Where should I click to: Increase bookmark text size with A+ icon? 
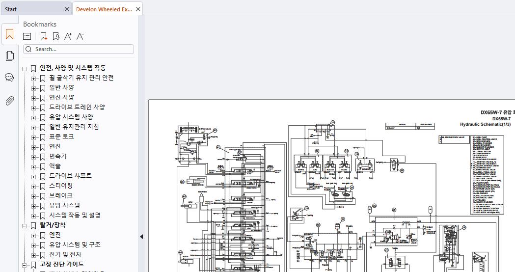[x=68, y=36]
